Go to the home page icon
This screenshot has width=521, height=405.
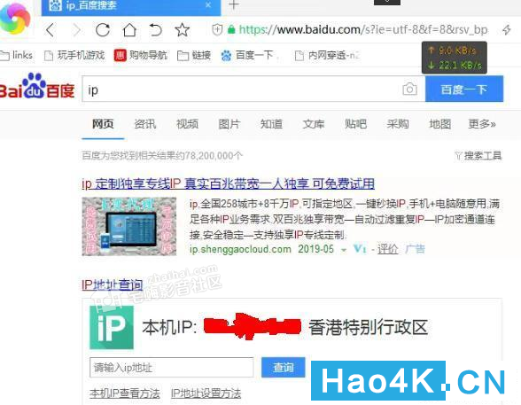coord(129,30)
